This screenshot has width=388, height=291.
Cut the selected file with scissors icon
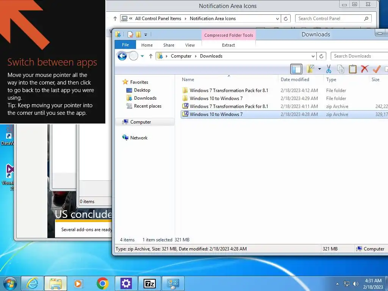click(329, 69)
